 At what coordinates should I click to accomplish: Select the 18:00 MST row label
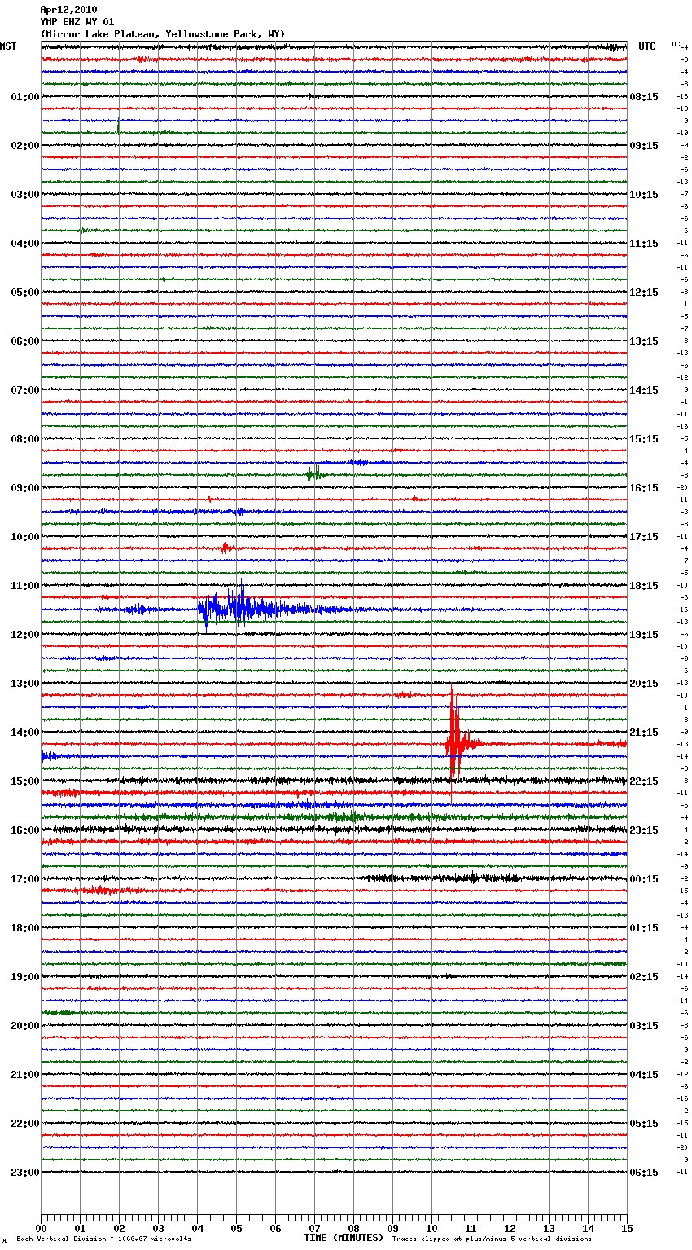tap(25, 928)
